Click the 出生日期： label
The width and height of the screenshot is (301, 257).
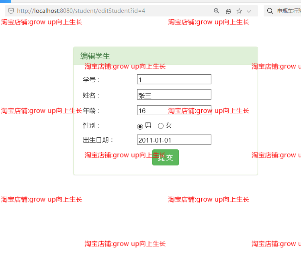click(98, 140)
